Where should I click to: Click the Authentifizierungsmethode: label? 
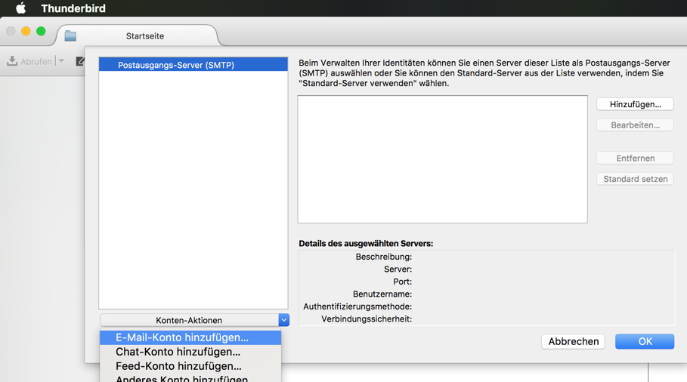[x=357, y=307]
